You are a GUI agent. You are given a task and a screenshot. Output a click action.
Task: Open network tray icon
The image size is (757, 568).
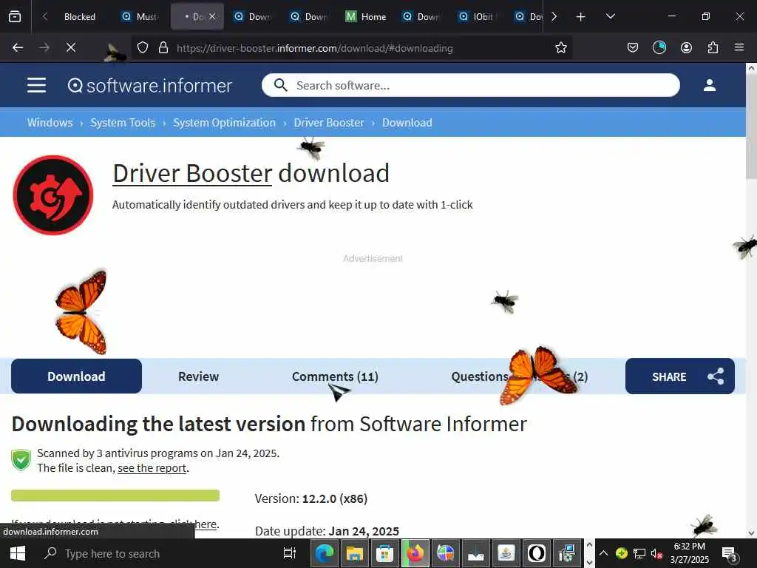(639, 553)
